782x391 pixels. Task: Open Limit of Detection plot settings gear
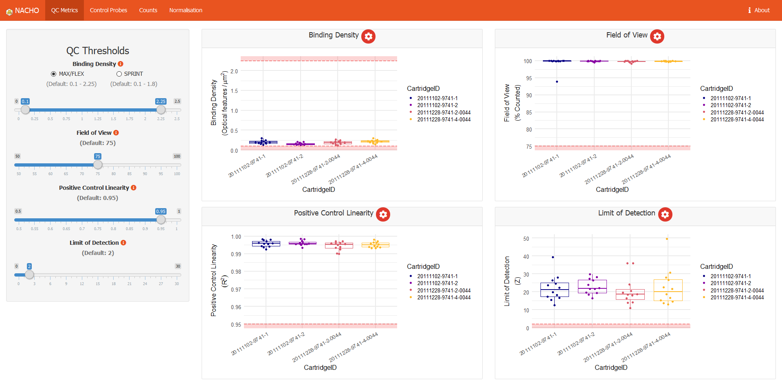point(665,214)
